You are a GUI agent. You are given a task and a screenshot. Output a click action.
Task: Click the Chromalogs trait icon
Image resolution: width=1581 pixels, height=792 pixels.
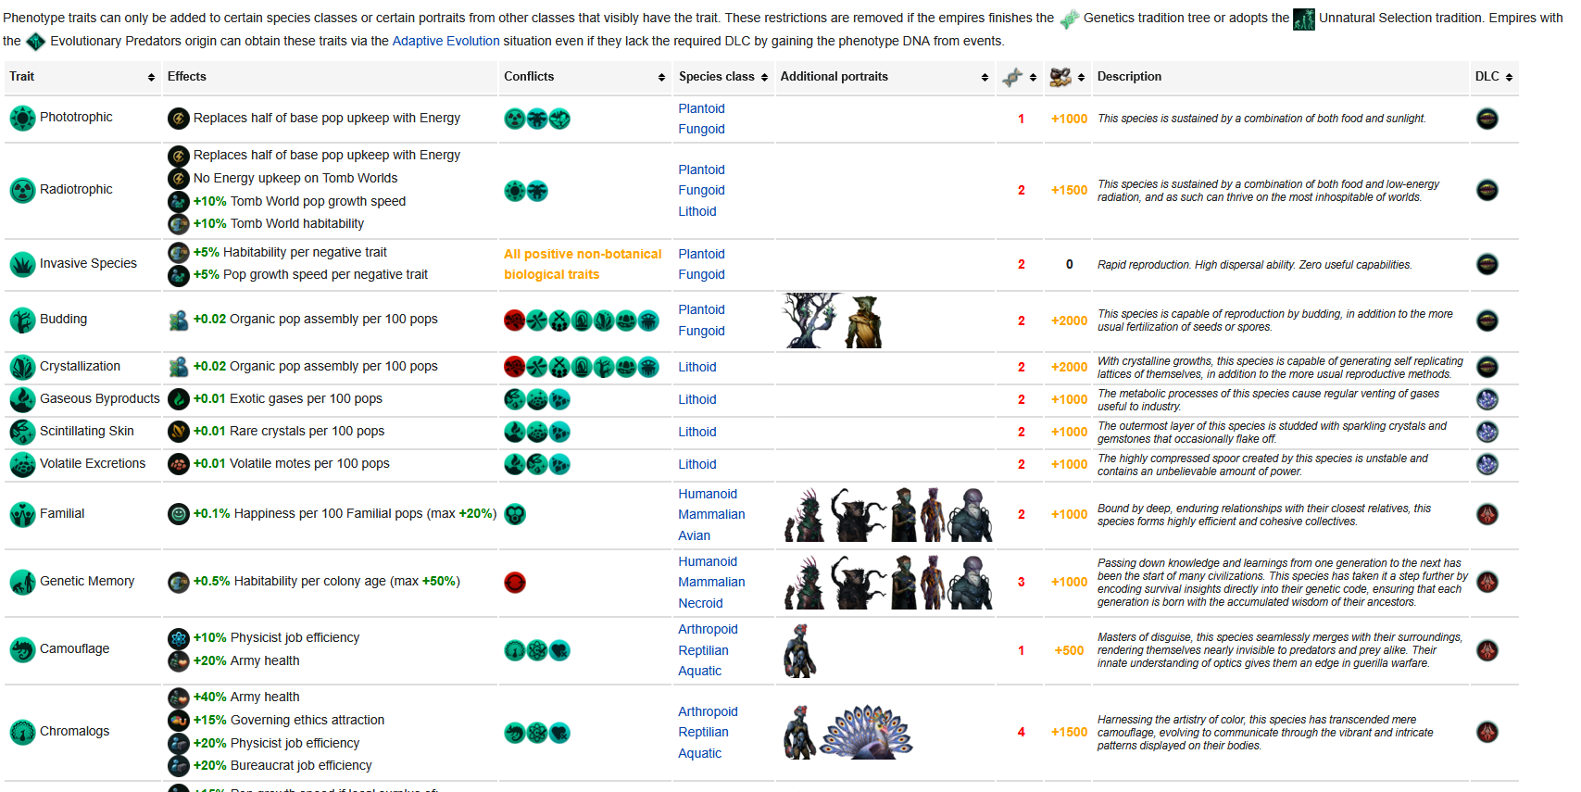click(x=22, y=732)
